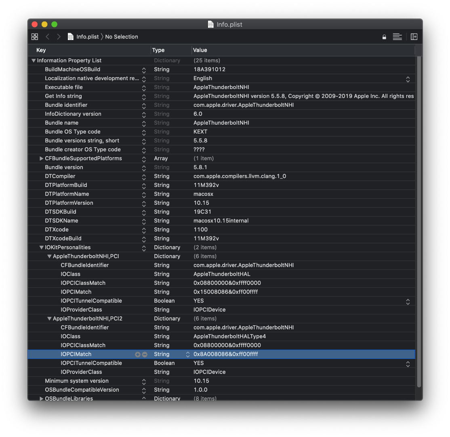Image resolution: width=450 pixels, height=437 pixels.
Task: Change the first IOPCITunnelCompatible boolean value
Action: (408, 301)
